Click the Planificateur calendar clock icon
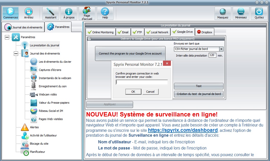Screen dimensions: 270x161 (x=25, y=152)
